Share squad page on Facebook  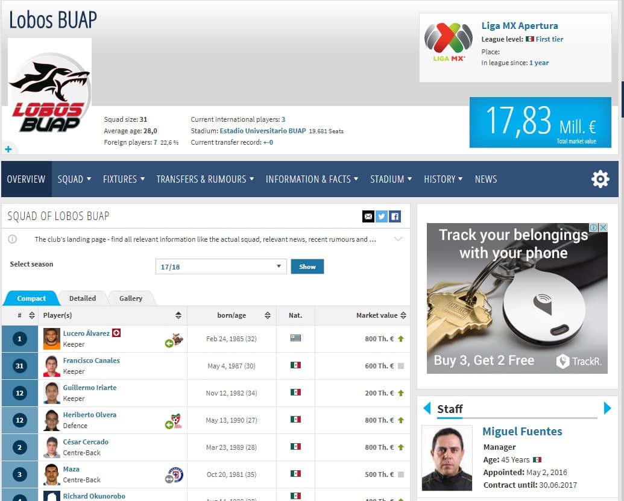coord(395,216)
